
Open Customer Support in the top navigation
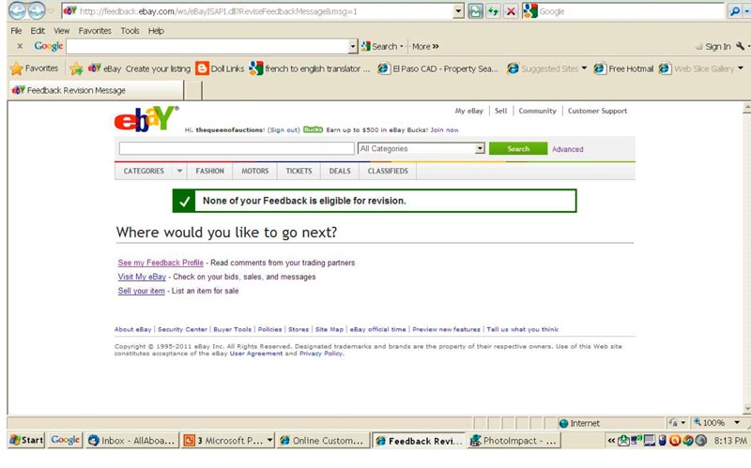click(x=597, y=111)
